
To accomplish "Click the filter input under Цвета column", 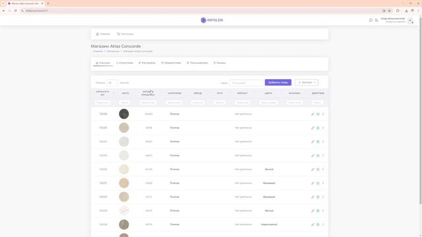I will point(268,103).
